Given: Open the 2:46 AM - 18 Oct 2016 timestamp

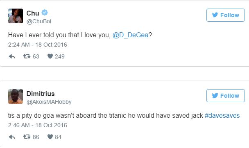Looking at the screenshot, I should point(38,125).
